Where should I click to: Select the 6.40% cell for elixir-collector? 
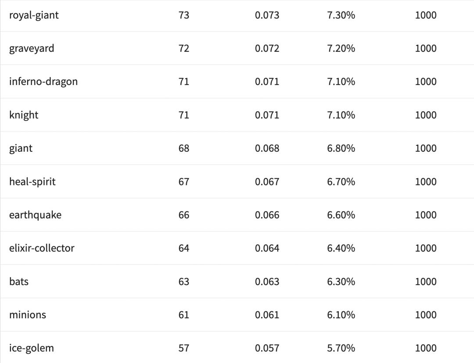coord(341,248)
